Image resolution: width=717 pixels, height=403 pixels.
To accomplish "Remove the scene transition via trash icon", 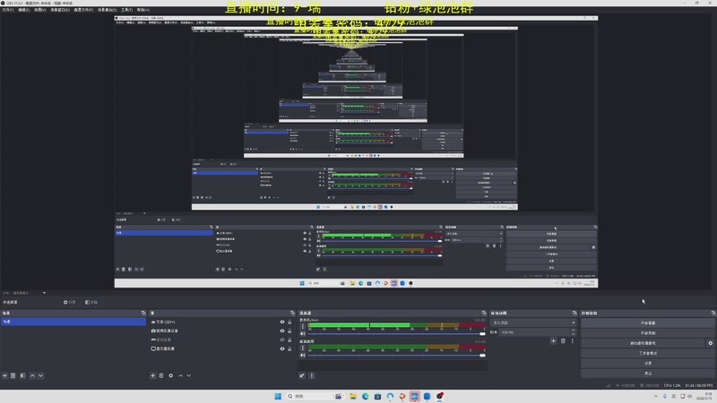I will click(x=563, y=341).
